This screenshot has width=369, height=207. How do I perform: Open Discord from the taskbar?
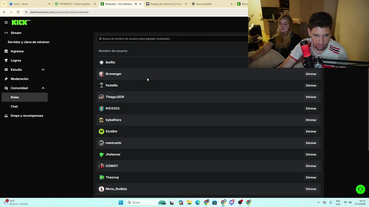tap(231, 202)
